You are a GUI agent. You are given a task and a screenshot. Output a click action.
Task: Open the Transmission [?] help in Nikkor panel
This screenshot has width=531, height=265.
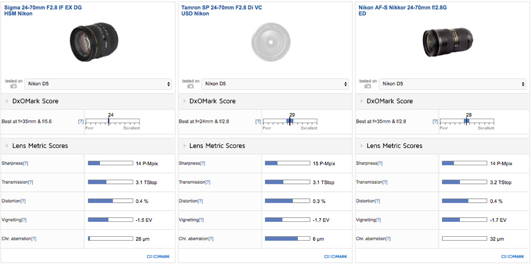coord(385,182)
